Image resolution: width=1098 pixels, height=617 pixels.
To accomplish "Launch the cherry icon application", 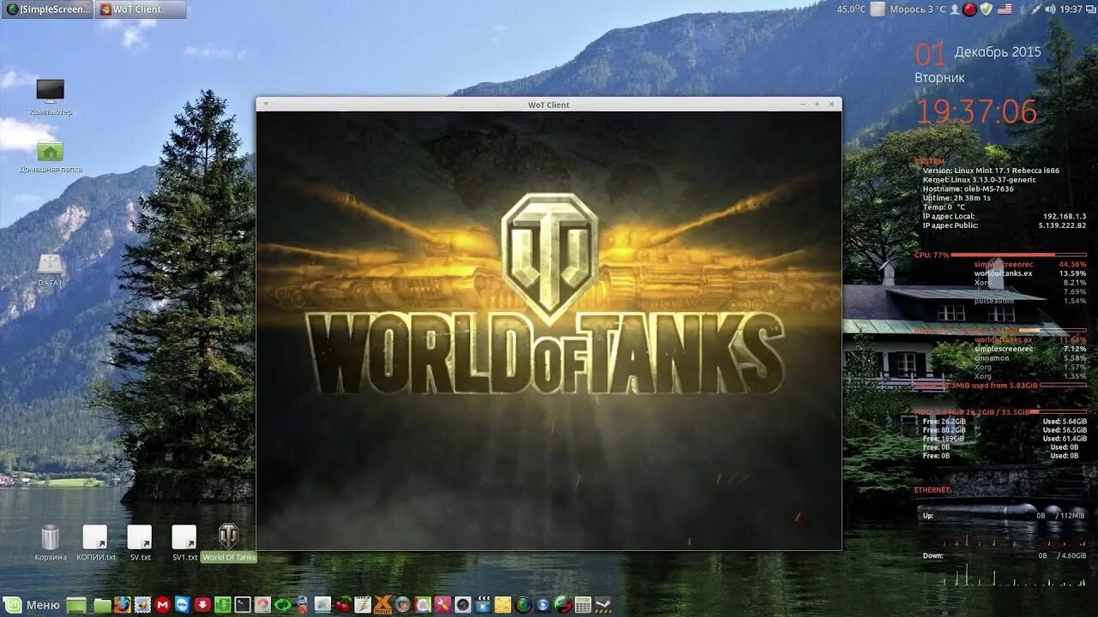I will coord(342,605).
